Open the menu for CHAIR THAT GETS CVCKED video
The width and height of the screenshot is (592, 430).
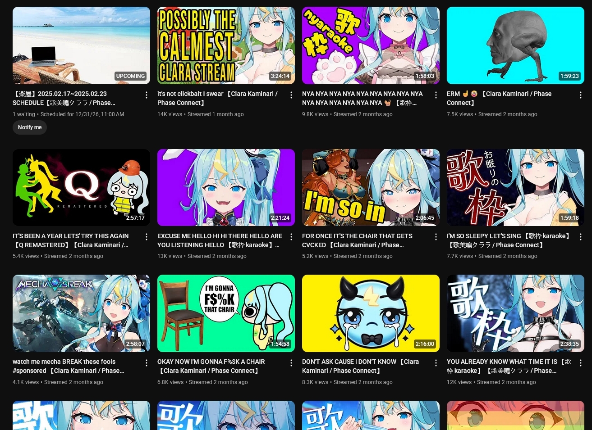point(436,237)
